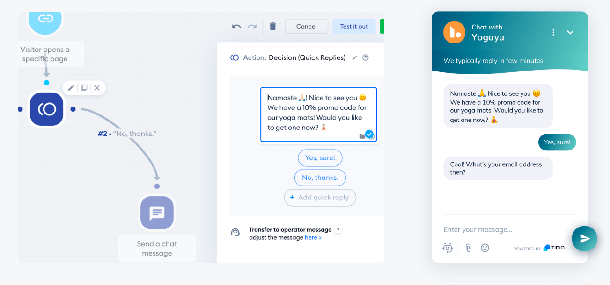Click the '#2 - No, thanks.' connection label
This screenshot has height=285, width=610.
pyautogui.click(x=127, y=134)
